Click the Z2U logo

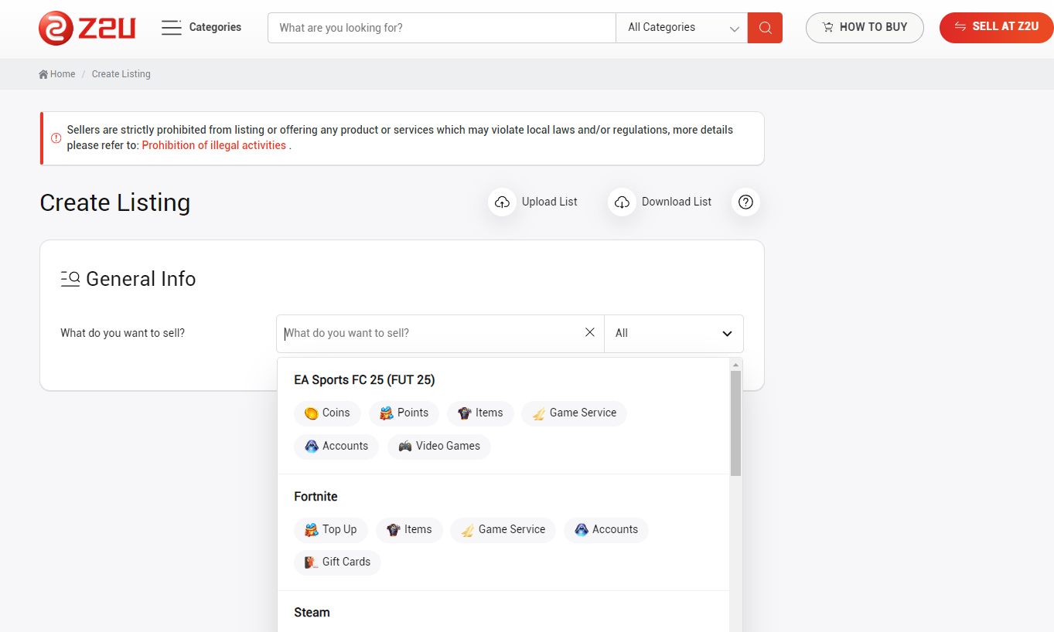point(87,28)
